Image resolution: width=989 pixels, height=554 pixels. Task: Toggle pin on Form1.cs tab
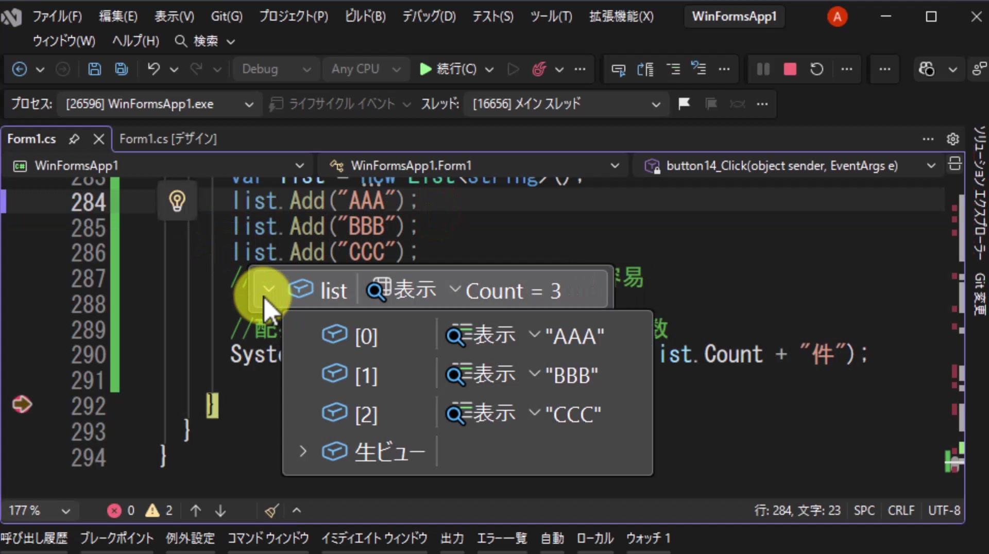click(74, 139)
